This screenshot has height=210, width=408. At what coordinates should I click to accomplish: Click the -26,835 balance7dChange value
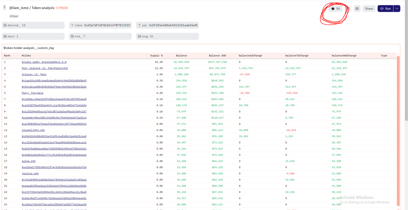tap(291, 130)
